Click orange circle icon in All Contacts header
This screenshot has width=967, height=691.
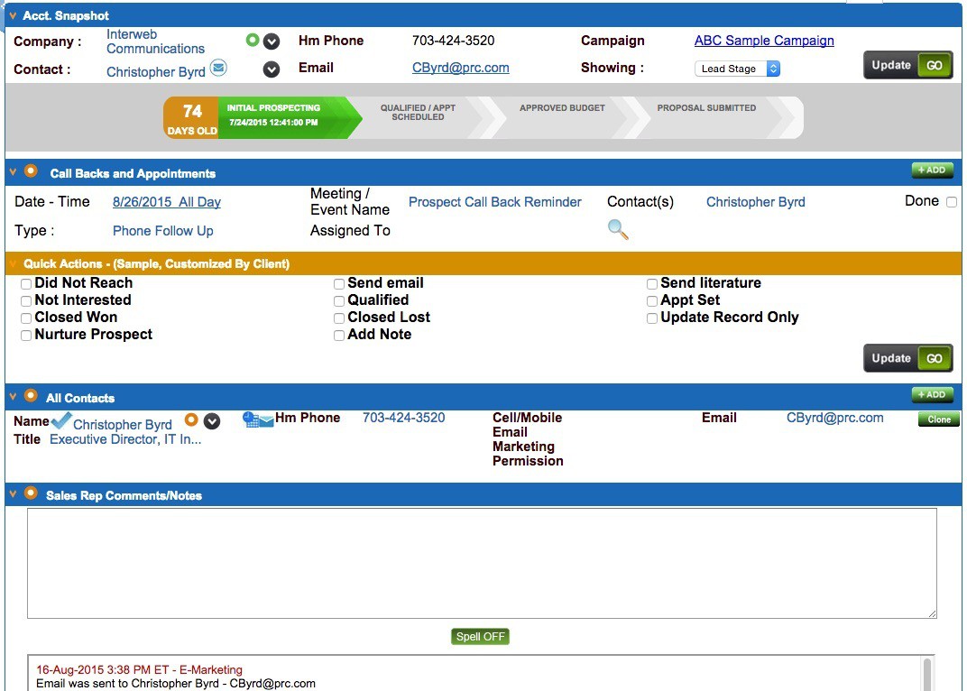(x=31, y=396)
